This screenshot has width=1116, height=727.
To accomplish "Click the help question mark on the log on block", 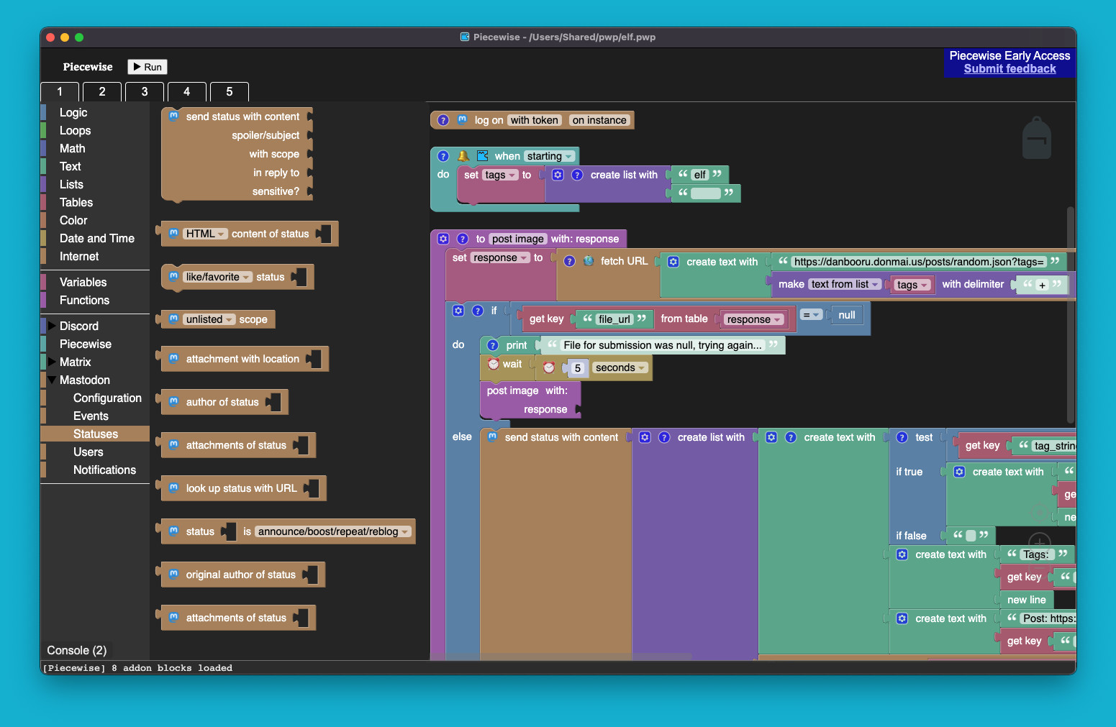I will [442, 120].
